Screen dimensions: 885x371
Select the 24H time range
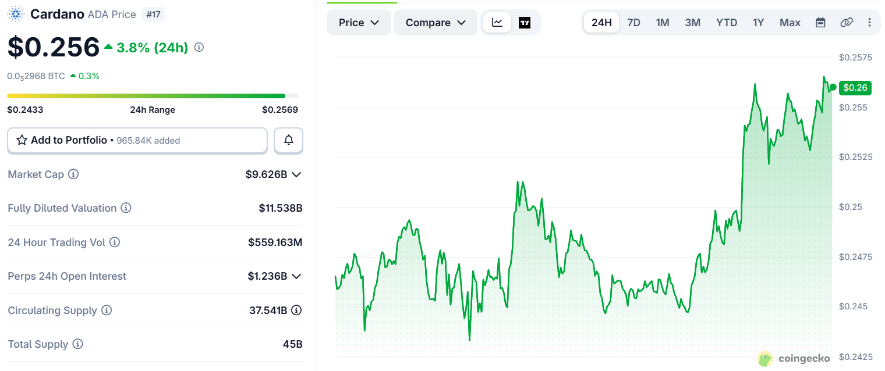[x=601, y=23]
